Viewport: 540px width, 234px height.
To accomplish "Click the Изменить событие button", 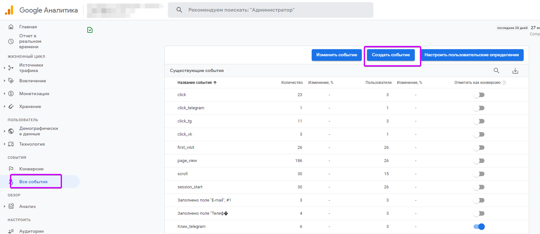I will point(336,55).
